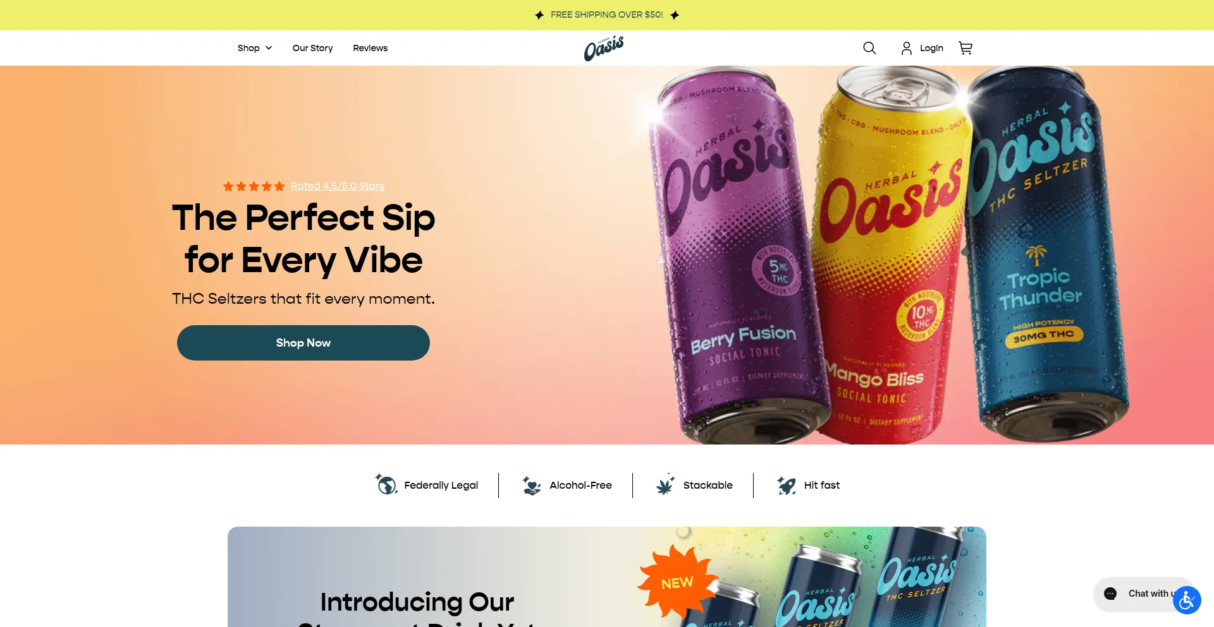Viewport: 1214px width, 627px height.
Task: Click the Alcohol-Free hand icon
Action: tap(532, 485)
